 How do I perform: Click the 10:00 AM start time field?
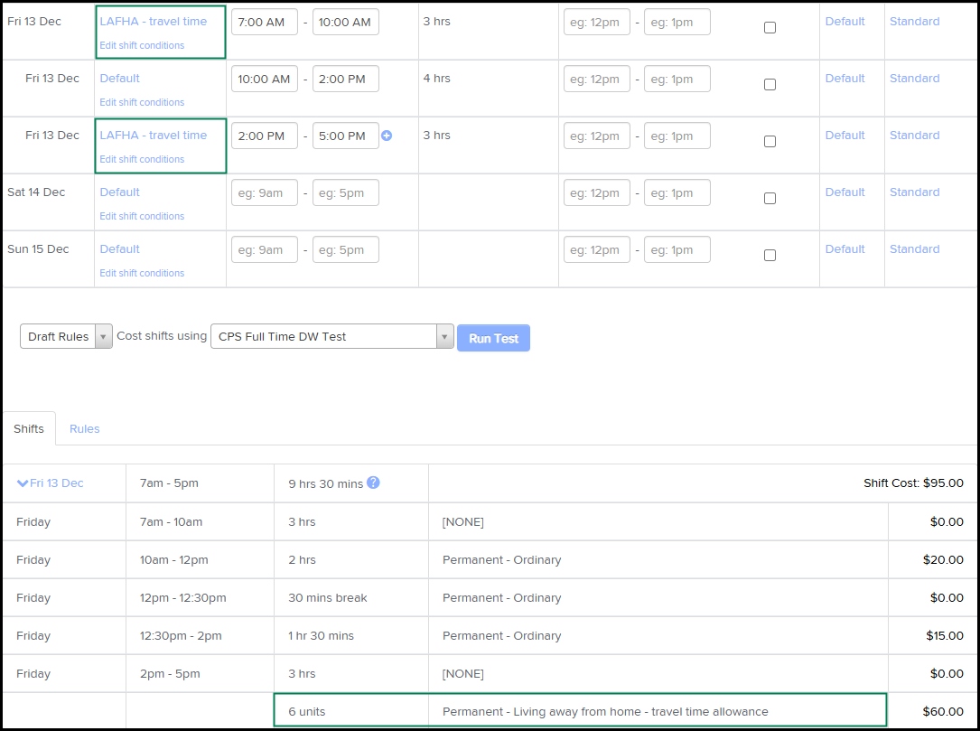pyautogui.click(x=265, y=79)
